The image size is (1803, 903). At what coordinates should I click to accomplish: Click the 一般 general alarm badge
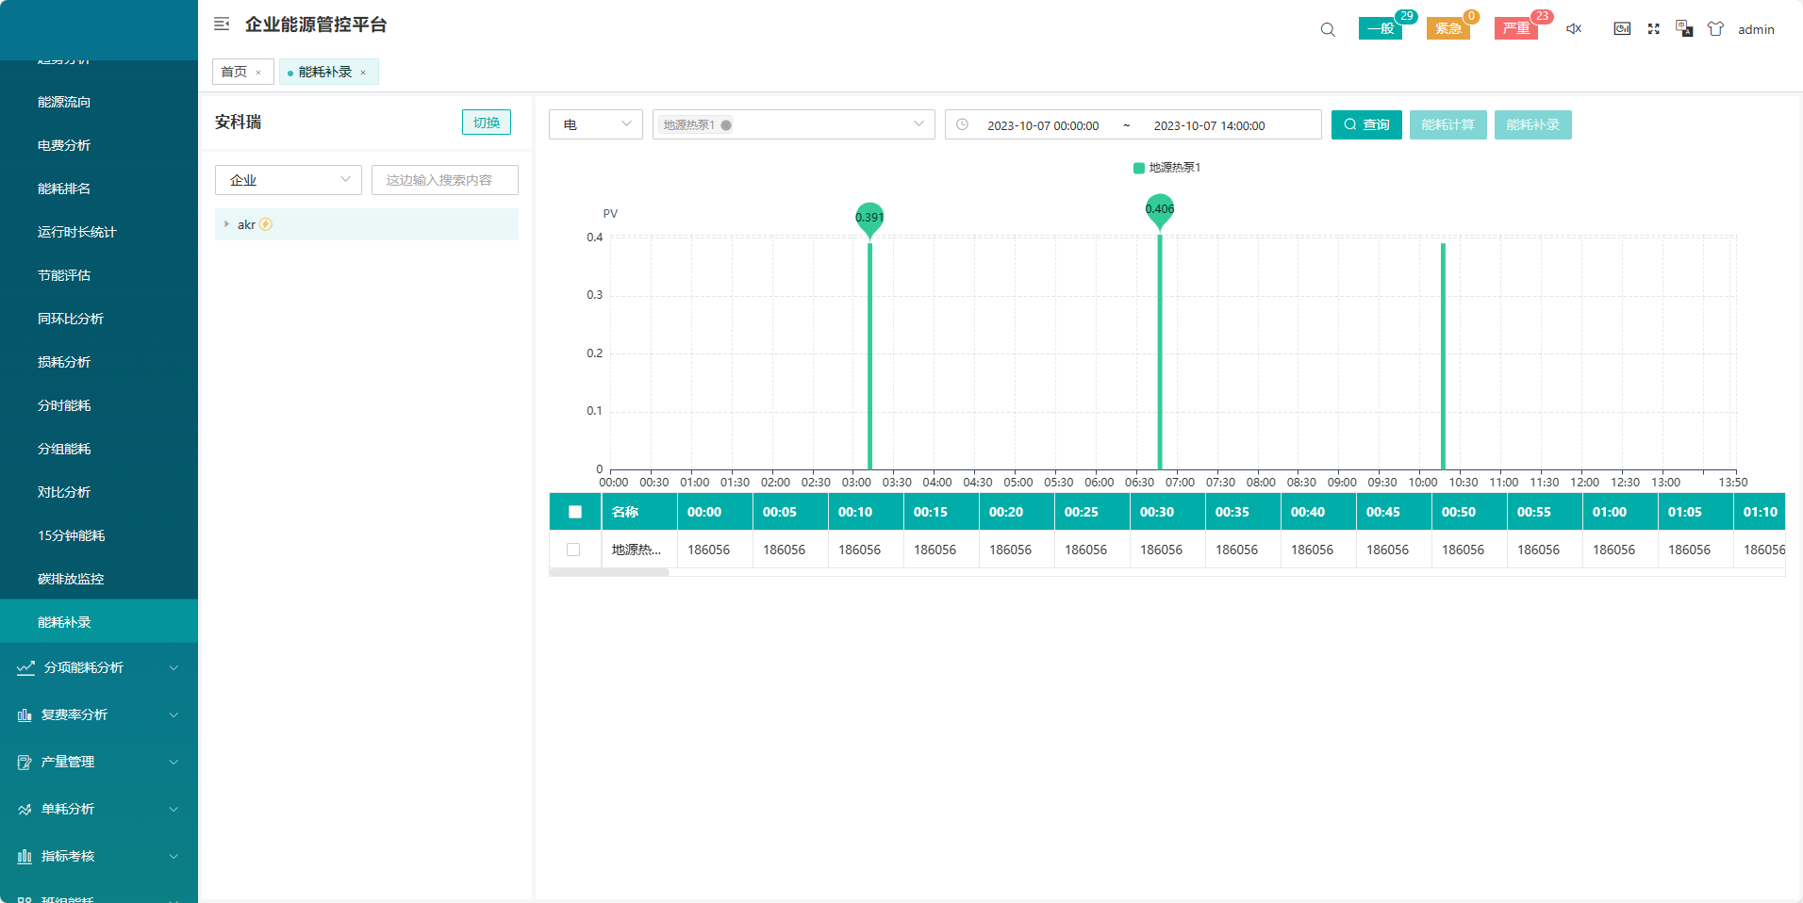(x=1380, y=29)
